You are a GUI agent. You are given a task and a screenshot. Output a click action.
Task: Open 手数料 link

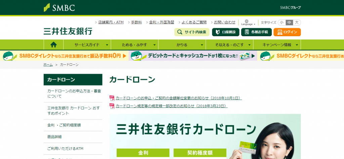[136, 22]
